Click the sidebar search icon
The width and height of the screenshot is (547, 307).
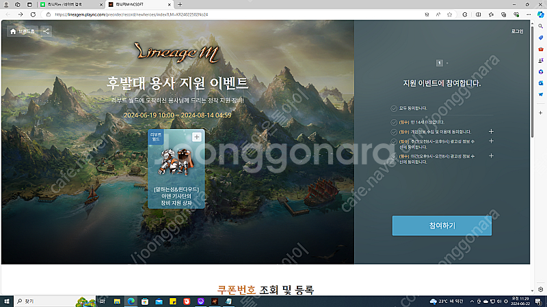(x=541, y=26)
